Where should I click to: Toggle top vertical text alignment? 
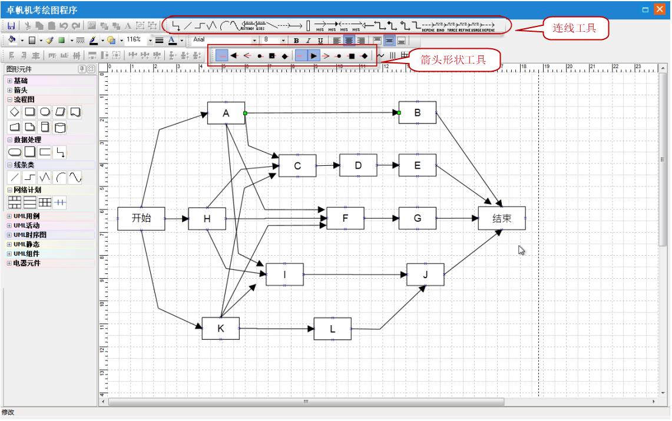pos(377,41)
